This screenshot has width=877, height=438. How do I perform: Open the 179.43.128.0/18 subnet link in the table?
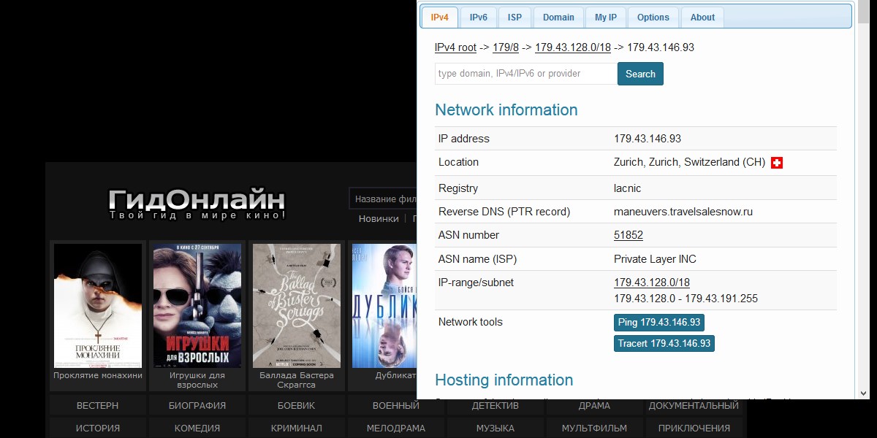[x=652, y=283]
